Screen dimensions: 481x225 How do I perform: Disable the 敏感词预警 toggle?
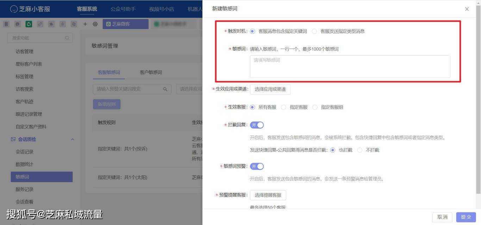(x=257, y=166)
